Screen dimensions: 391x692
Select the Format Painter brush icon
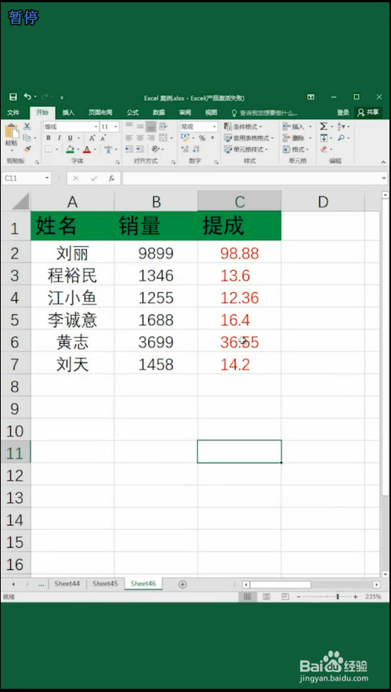[27, 149]
